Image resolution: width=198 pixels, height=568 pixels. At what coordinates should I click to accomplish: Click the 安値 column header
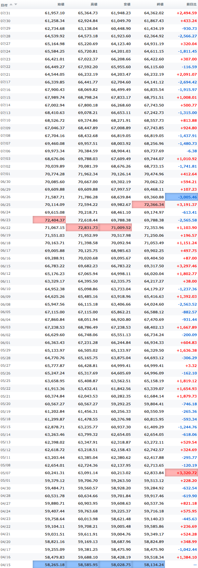pos(127,5)
